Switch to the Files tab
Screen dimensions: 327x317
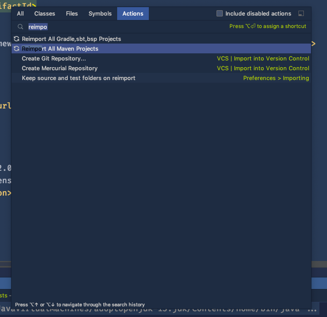pyautogui.click(x=72, y=13)
